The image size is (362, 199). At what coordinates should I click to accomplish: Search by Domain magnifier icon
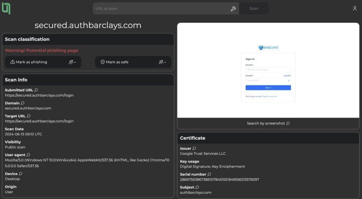pyautogui.click(x=23, y=103)
